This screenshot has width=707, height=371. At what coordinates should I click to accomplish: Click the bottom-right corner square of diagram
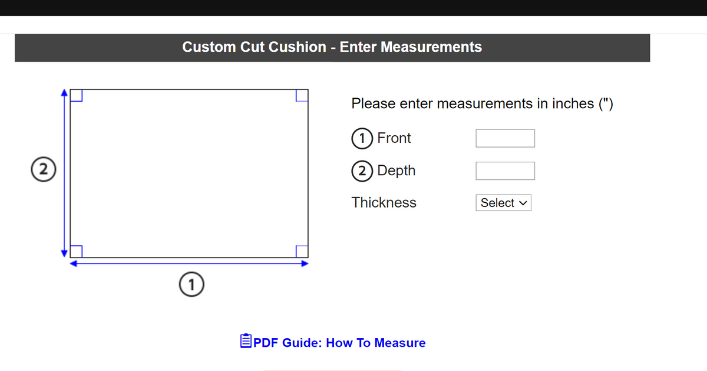tap(302, 251)
